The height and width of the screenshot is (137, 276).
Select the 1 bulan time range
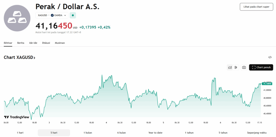pos(88,133)
